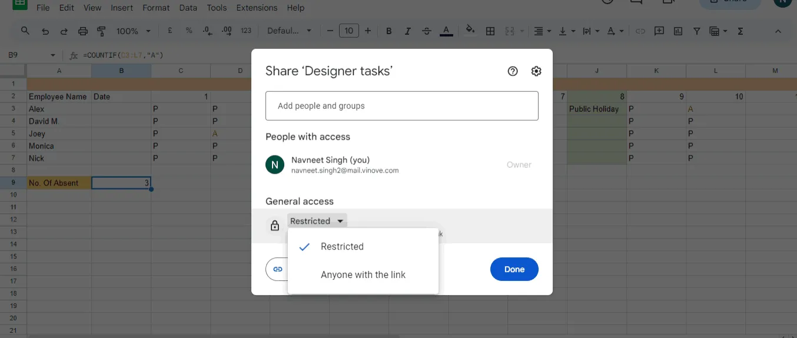Toggle bold formatting in toolbar

[x=388, y=31]
